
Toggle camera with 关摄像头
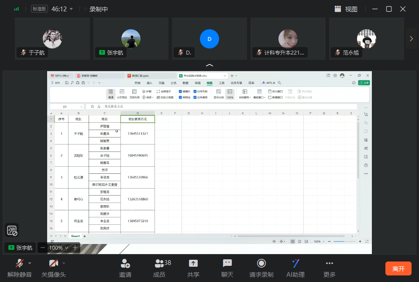click(53, 264)
